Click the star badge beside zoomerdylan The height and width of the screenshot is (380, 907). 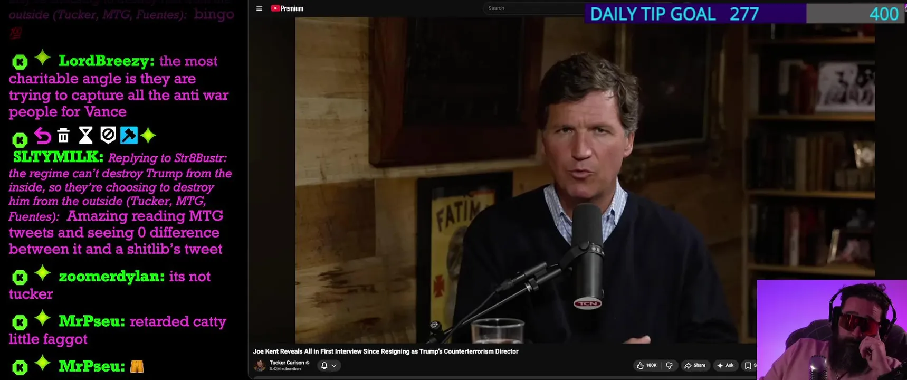coord(43,273)
